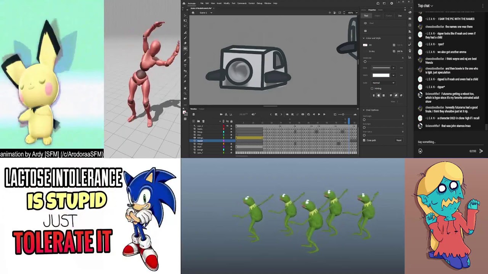488x274 pixels.
Task: Toggle onion skin in timeline
Action: point(287,114)
